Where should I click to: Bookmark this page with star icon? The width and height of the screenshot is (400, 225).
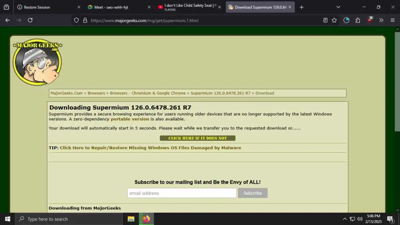[334, 20]
